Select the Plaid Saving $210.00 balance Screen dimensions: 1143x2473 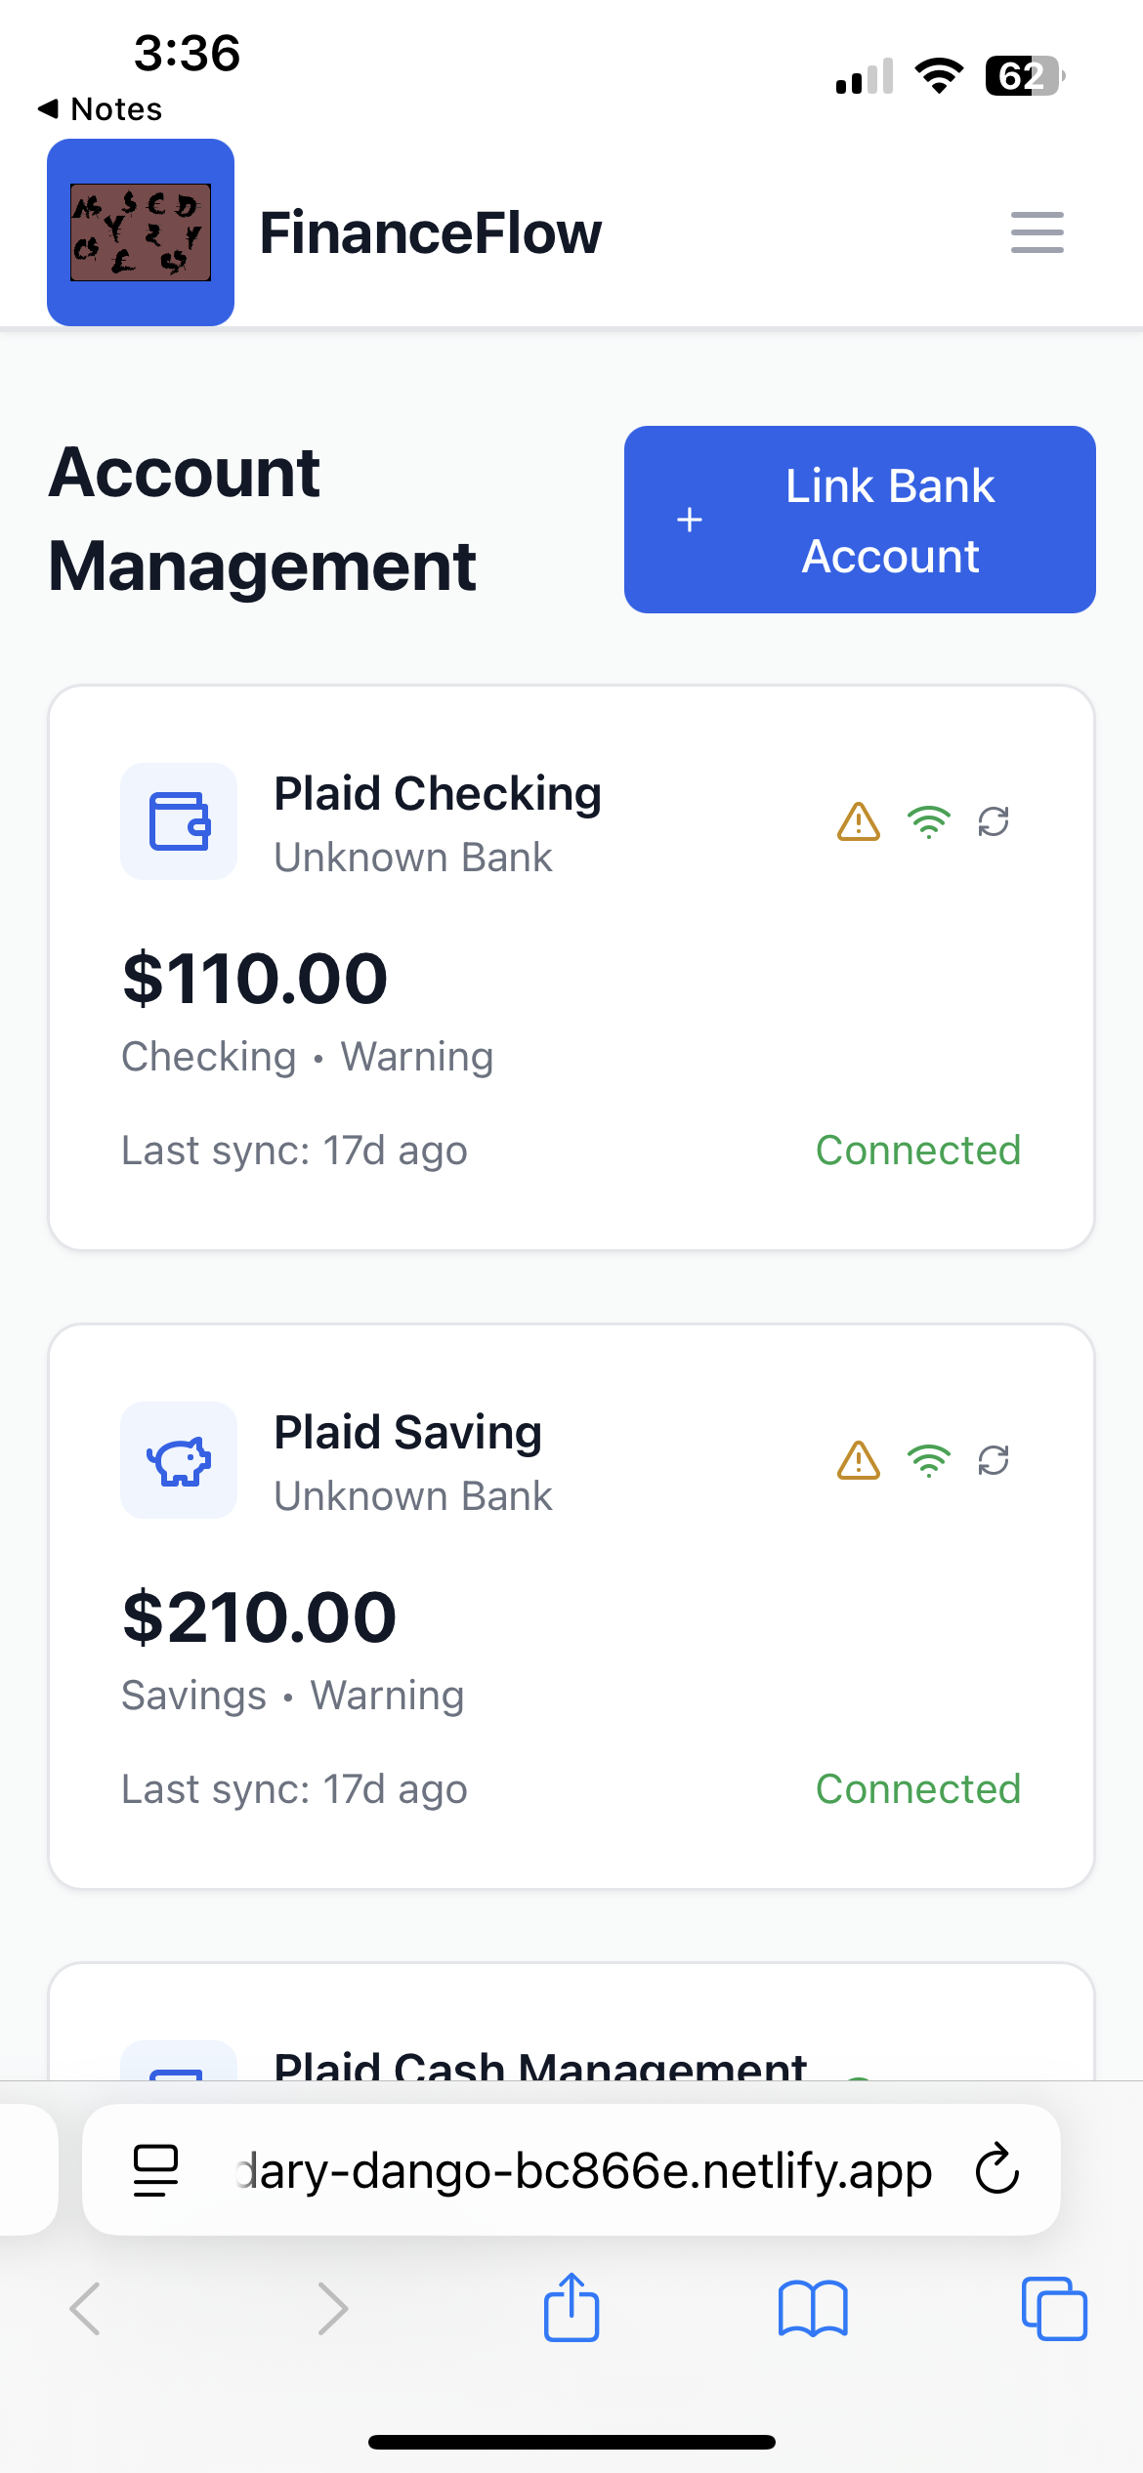(x=260, y=1617)
